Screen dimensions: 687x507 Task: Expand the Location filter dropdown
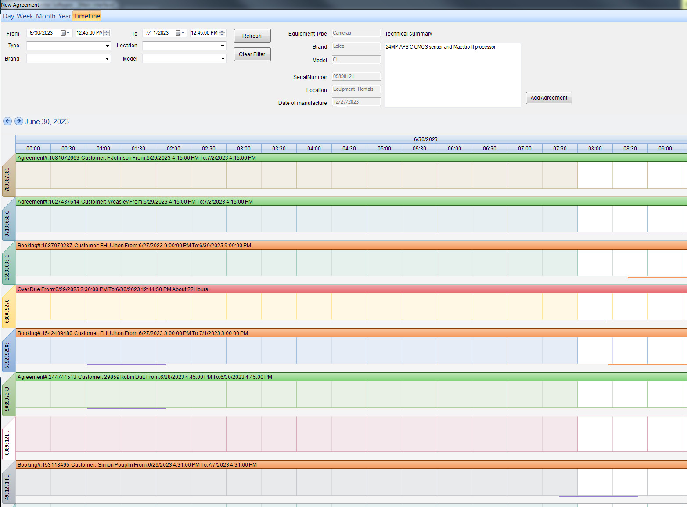click(x=223, y=46)
